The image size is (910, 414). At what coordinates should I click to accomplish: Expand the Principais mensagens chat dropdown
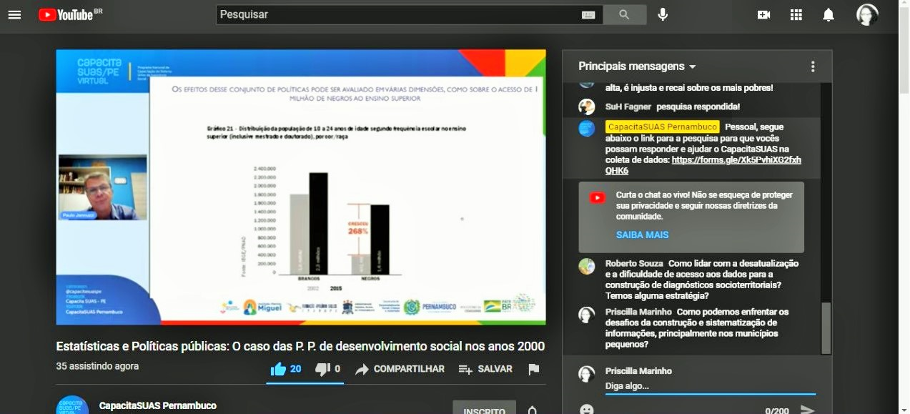pos(637,66)
